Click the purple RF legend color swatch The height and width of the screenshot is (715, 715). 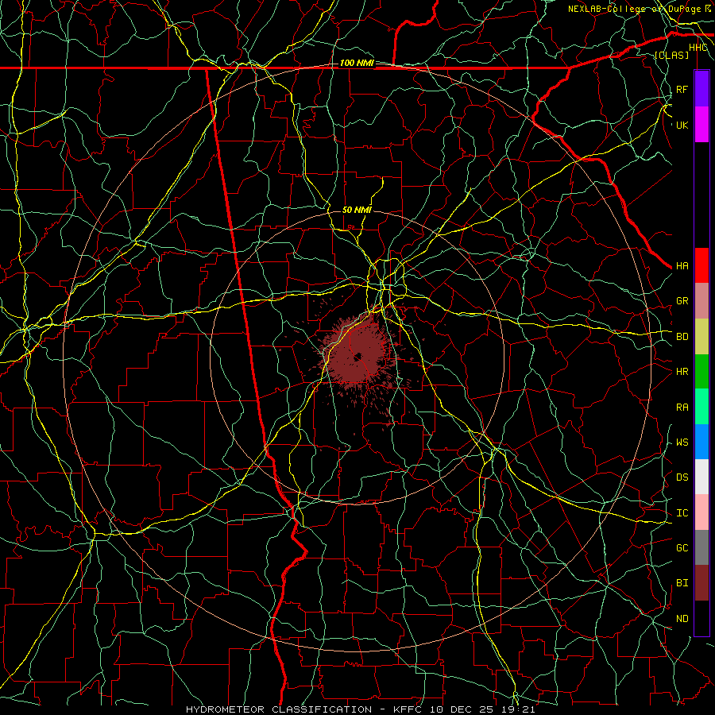click(x=701, y=89)
